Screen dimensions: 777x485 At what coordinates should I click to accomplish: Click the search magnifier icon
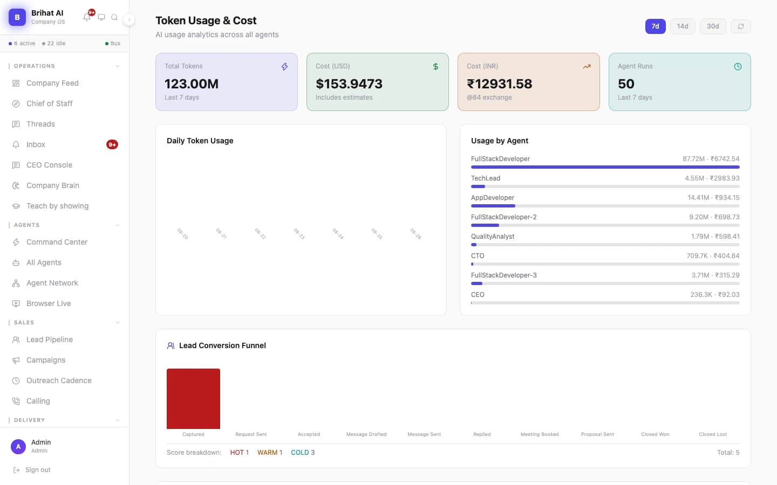pyautogui.click(x=114, y=17)
